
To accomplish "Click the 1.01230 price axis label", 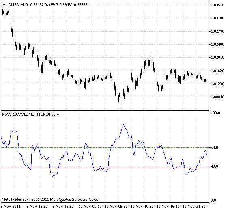I will (x=217, y=84).
